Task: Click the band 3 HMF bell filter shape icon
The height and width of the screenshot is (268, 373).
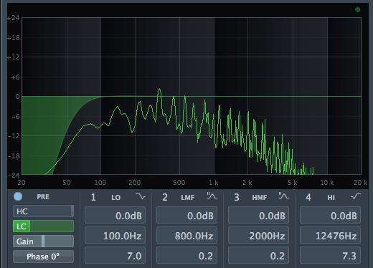Action: (x=283, y=196)
